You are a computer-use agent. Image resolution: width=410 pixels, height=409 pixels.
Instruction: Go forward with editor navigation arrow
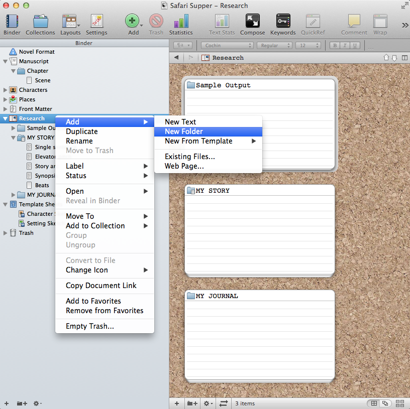point(190,57)
